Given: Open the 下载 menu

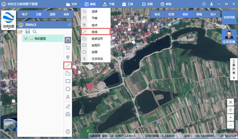Looking at the screenshot, I should [109, 4].
